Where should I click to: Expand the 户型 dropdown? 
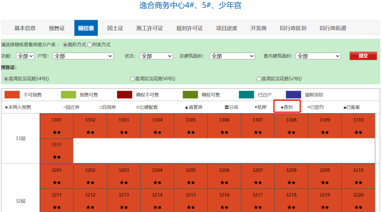83,56
